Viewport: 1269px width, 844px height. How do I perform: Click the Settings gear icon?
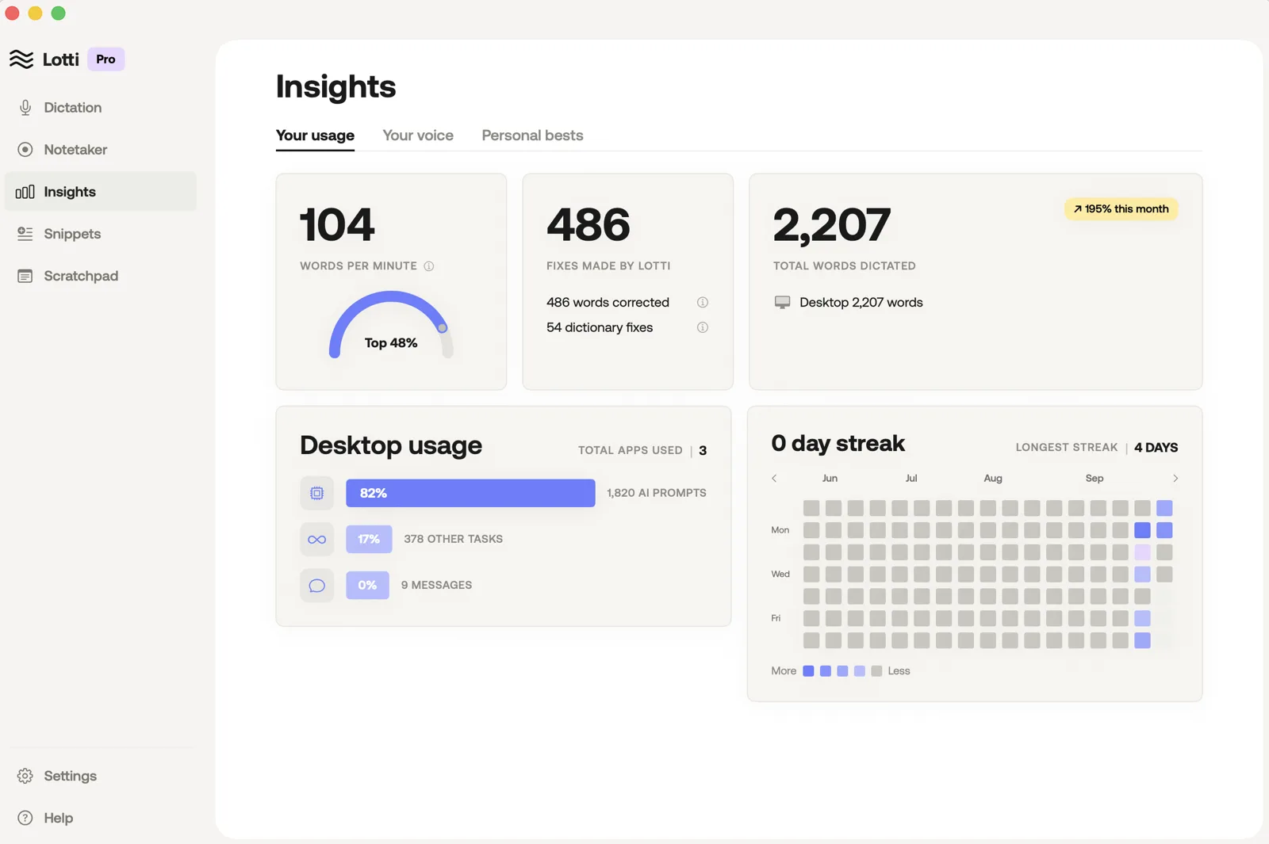[x=25, y=776]
